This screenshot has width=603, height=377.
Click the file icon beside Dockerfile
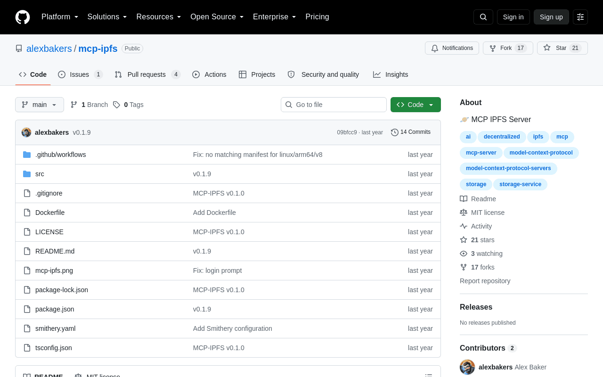point(27,213)
